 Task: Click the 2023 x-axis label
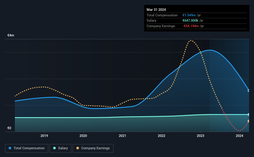pos(200,136)
